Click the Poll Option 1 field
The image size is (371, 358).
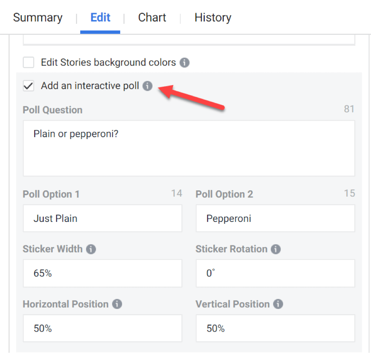coord(102,218)
